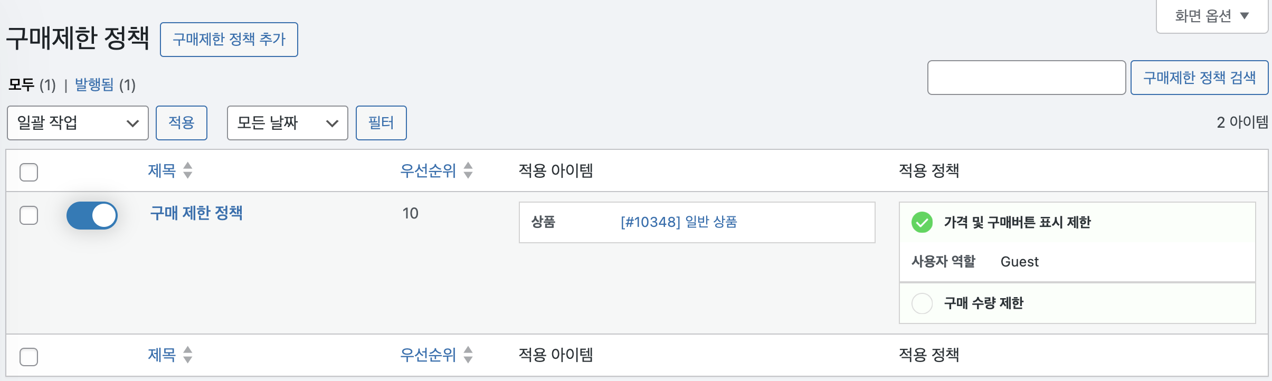Open the 모든 날짜 date filter dropdown
This screenshot has height=381, width=1272.
(287, 123)
